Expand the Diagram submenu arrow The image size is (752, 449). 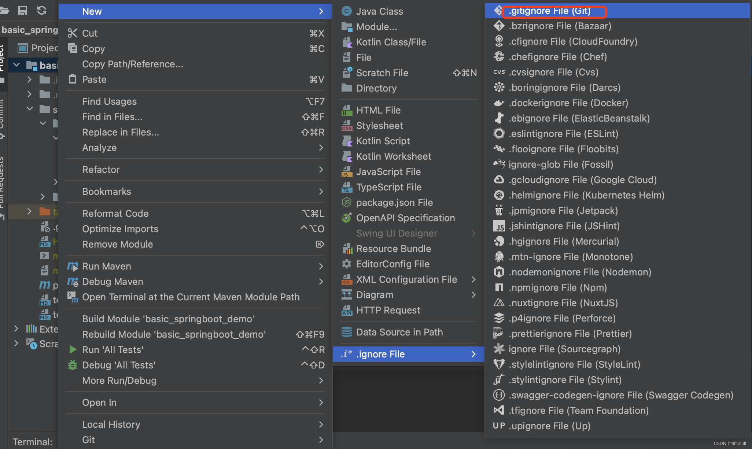point(473,295)
